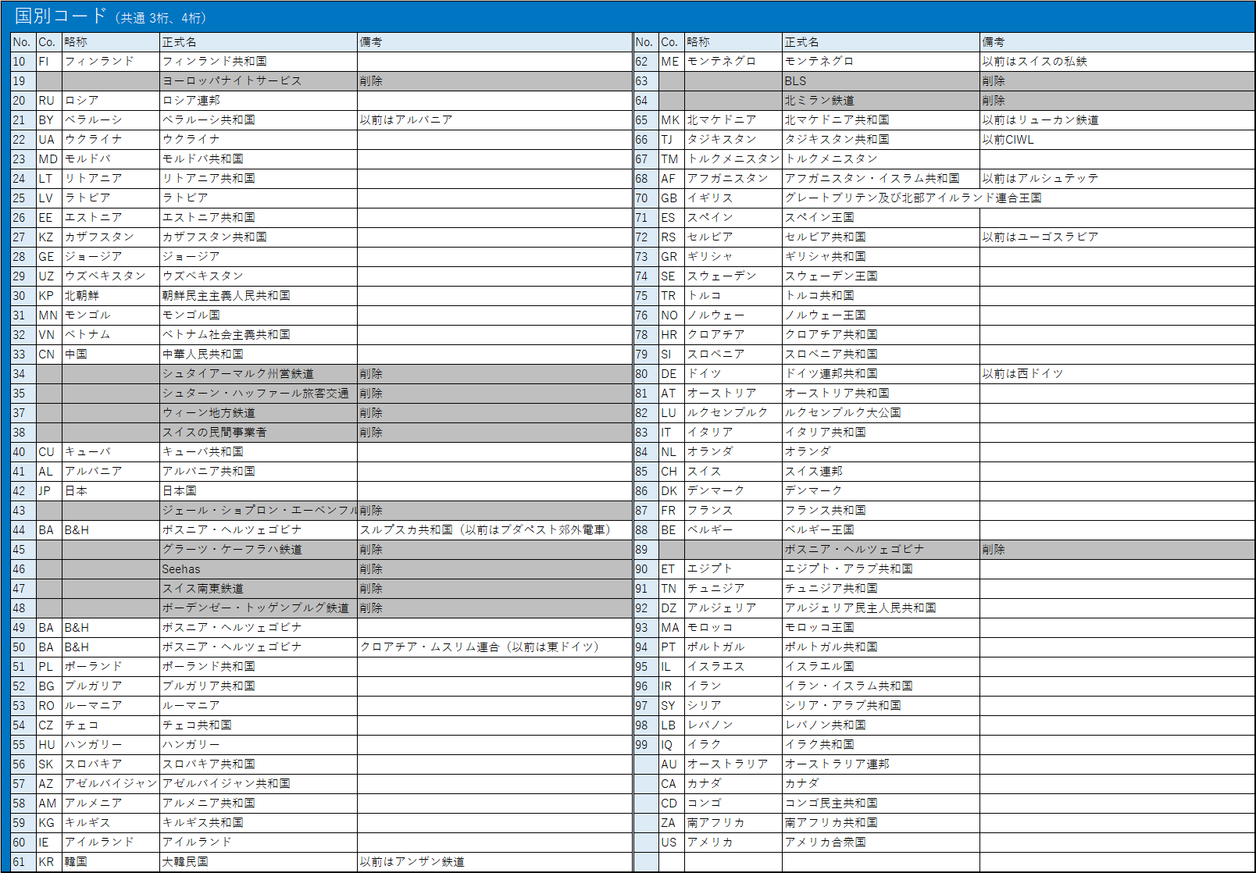Viewport: 1256px width, 873px height.
Task: Select the アメリカ合衆国 cell
Action: [881, 842]
